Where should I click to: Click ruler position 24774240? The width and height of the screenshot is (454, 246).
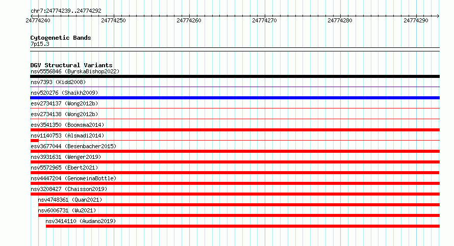point(38,20)
